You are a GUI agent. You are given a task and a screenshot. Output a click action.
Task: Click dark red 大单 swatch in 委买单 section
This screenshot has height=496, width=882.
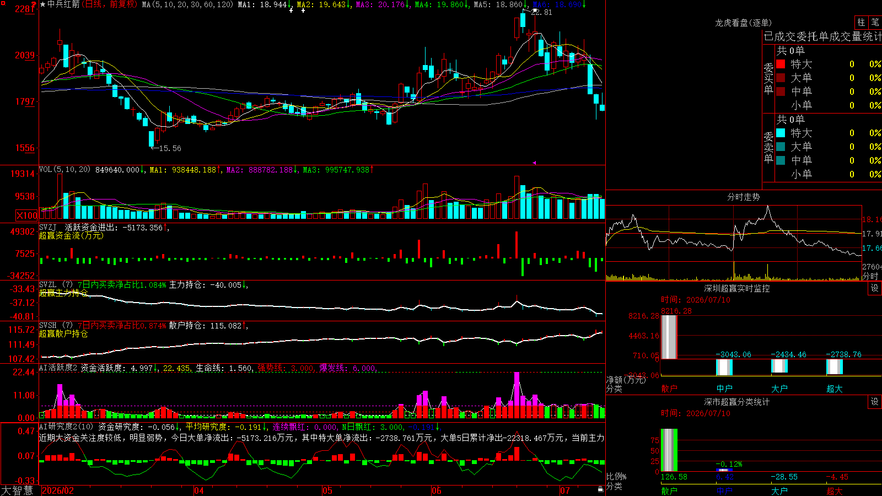(x=781, y=78)
